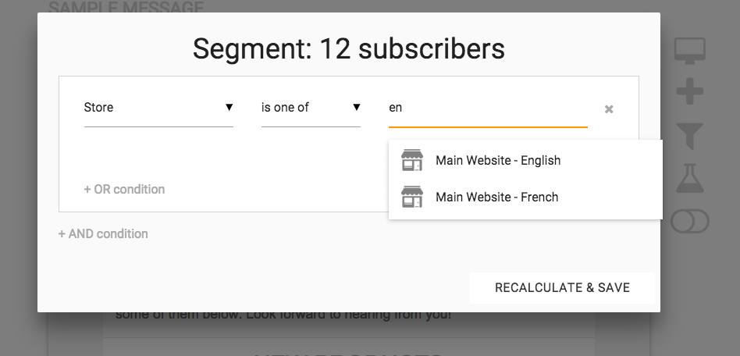740x356 pixels.
Task: Click store icon beside Main Website - English
Action: [412, 161]
